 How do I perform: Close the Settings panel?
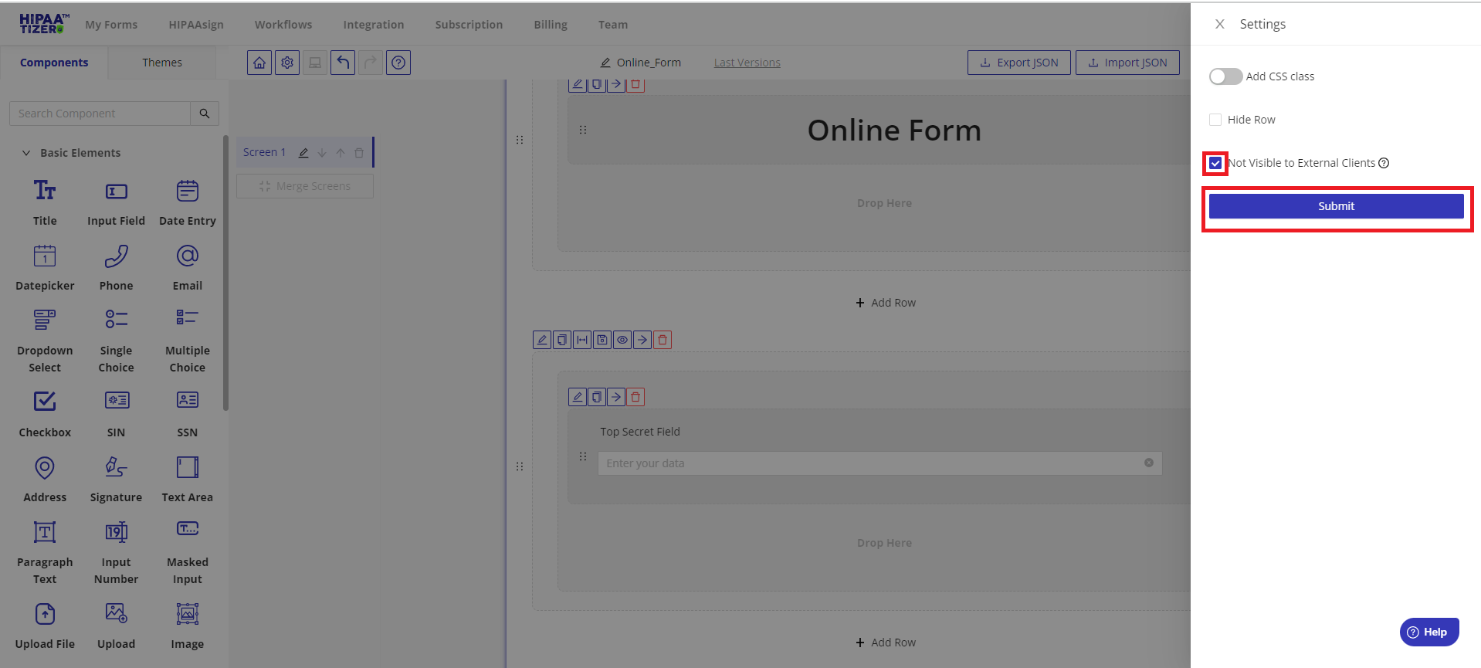(1220, 24)
